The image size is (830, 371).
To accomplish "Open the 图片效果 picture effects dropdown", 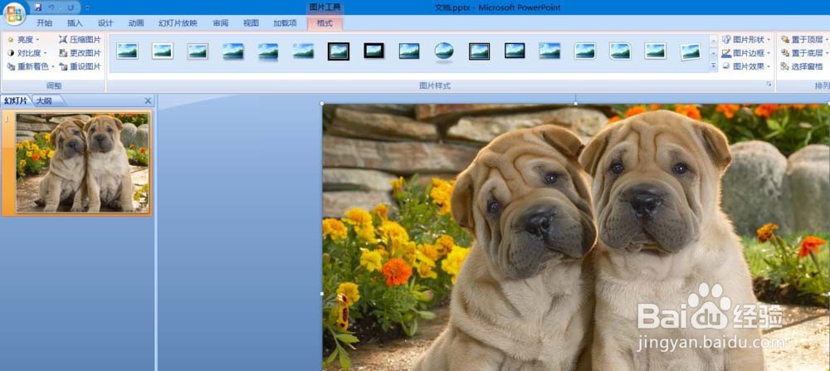I will pyautogui.click(x=746, y=66).
